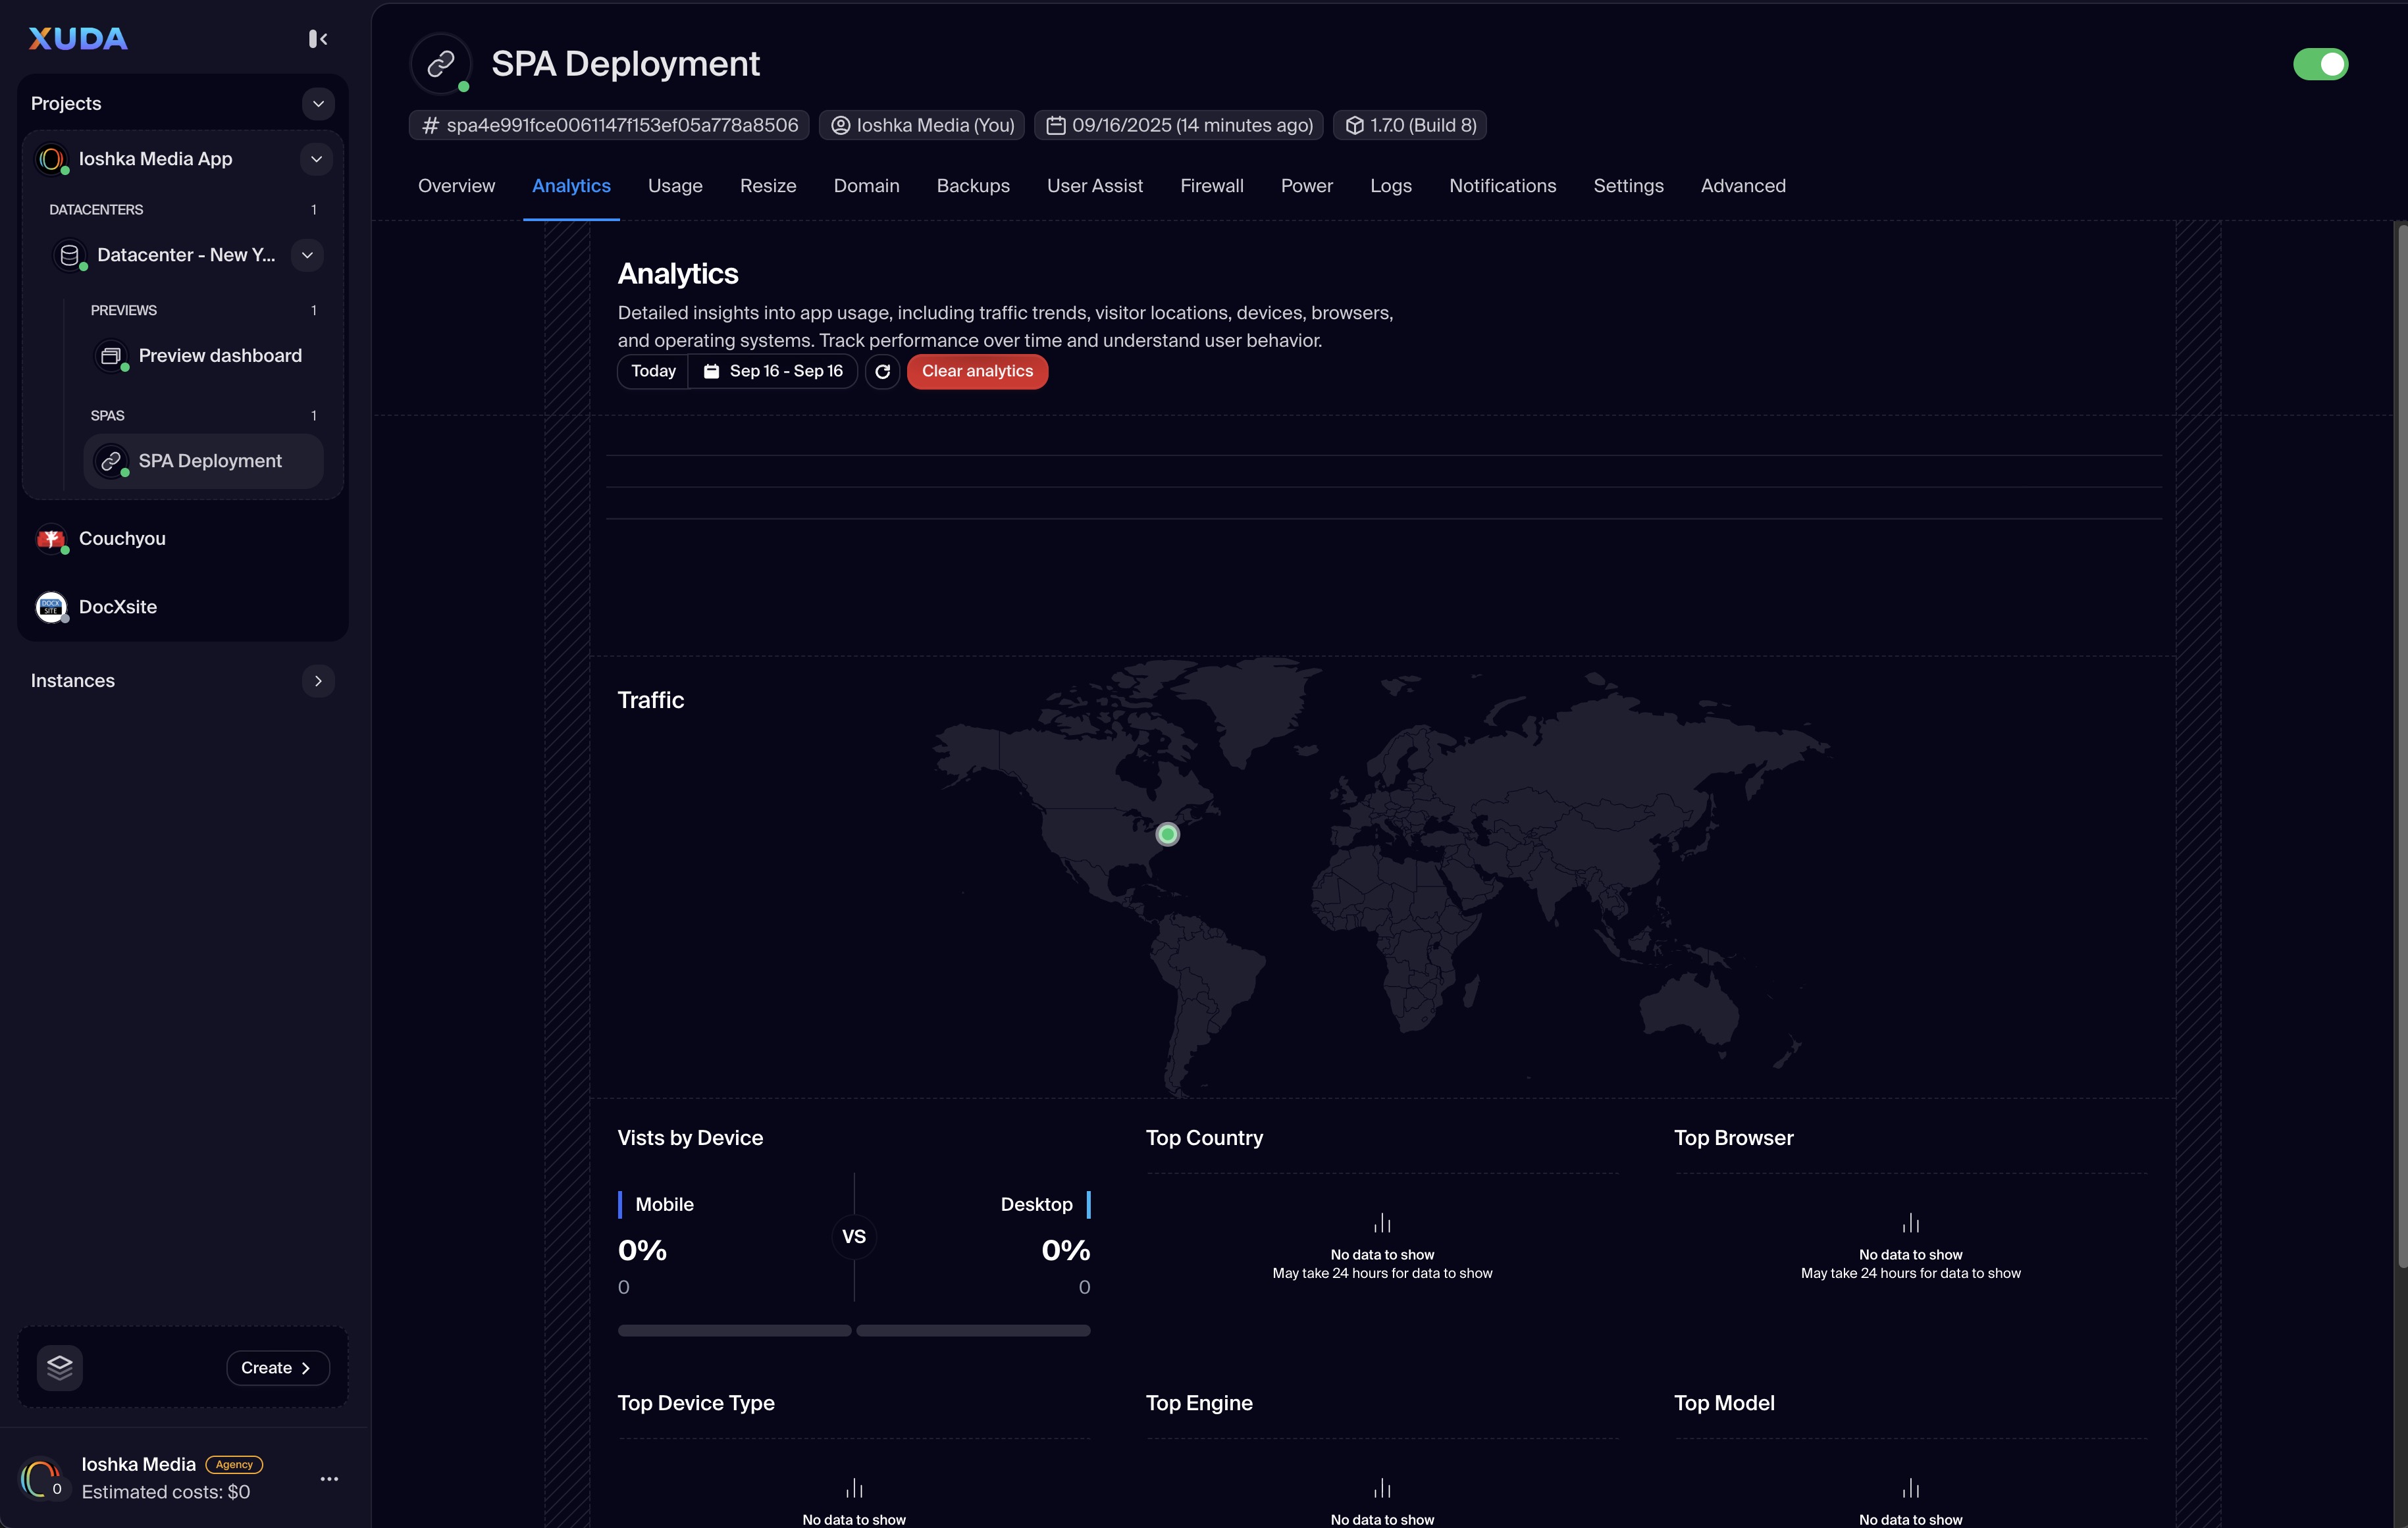Switch to the Firewall tab
Image resolution: width=2408 pixels, height=1528 pixels.
(x=1211, y=186)
